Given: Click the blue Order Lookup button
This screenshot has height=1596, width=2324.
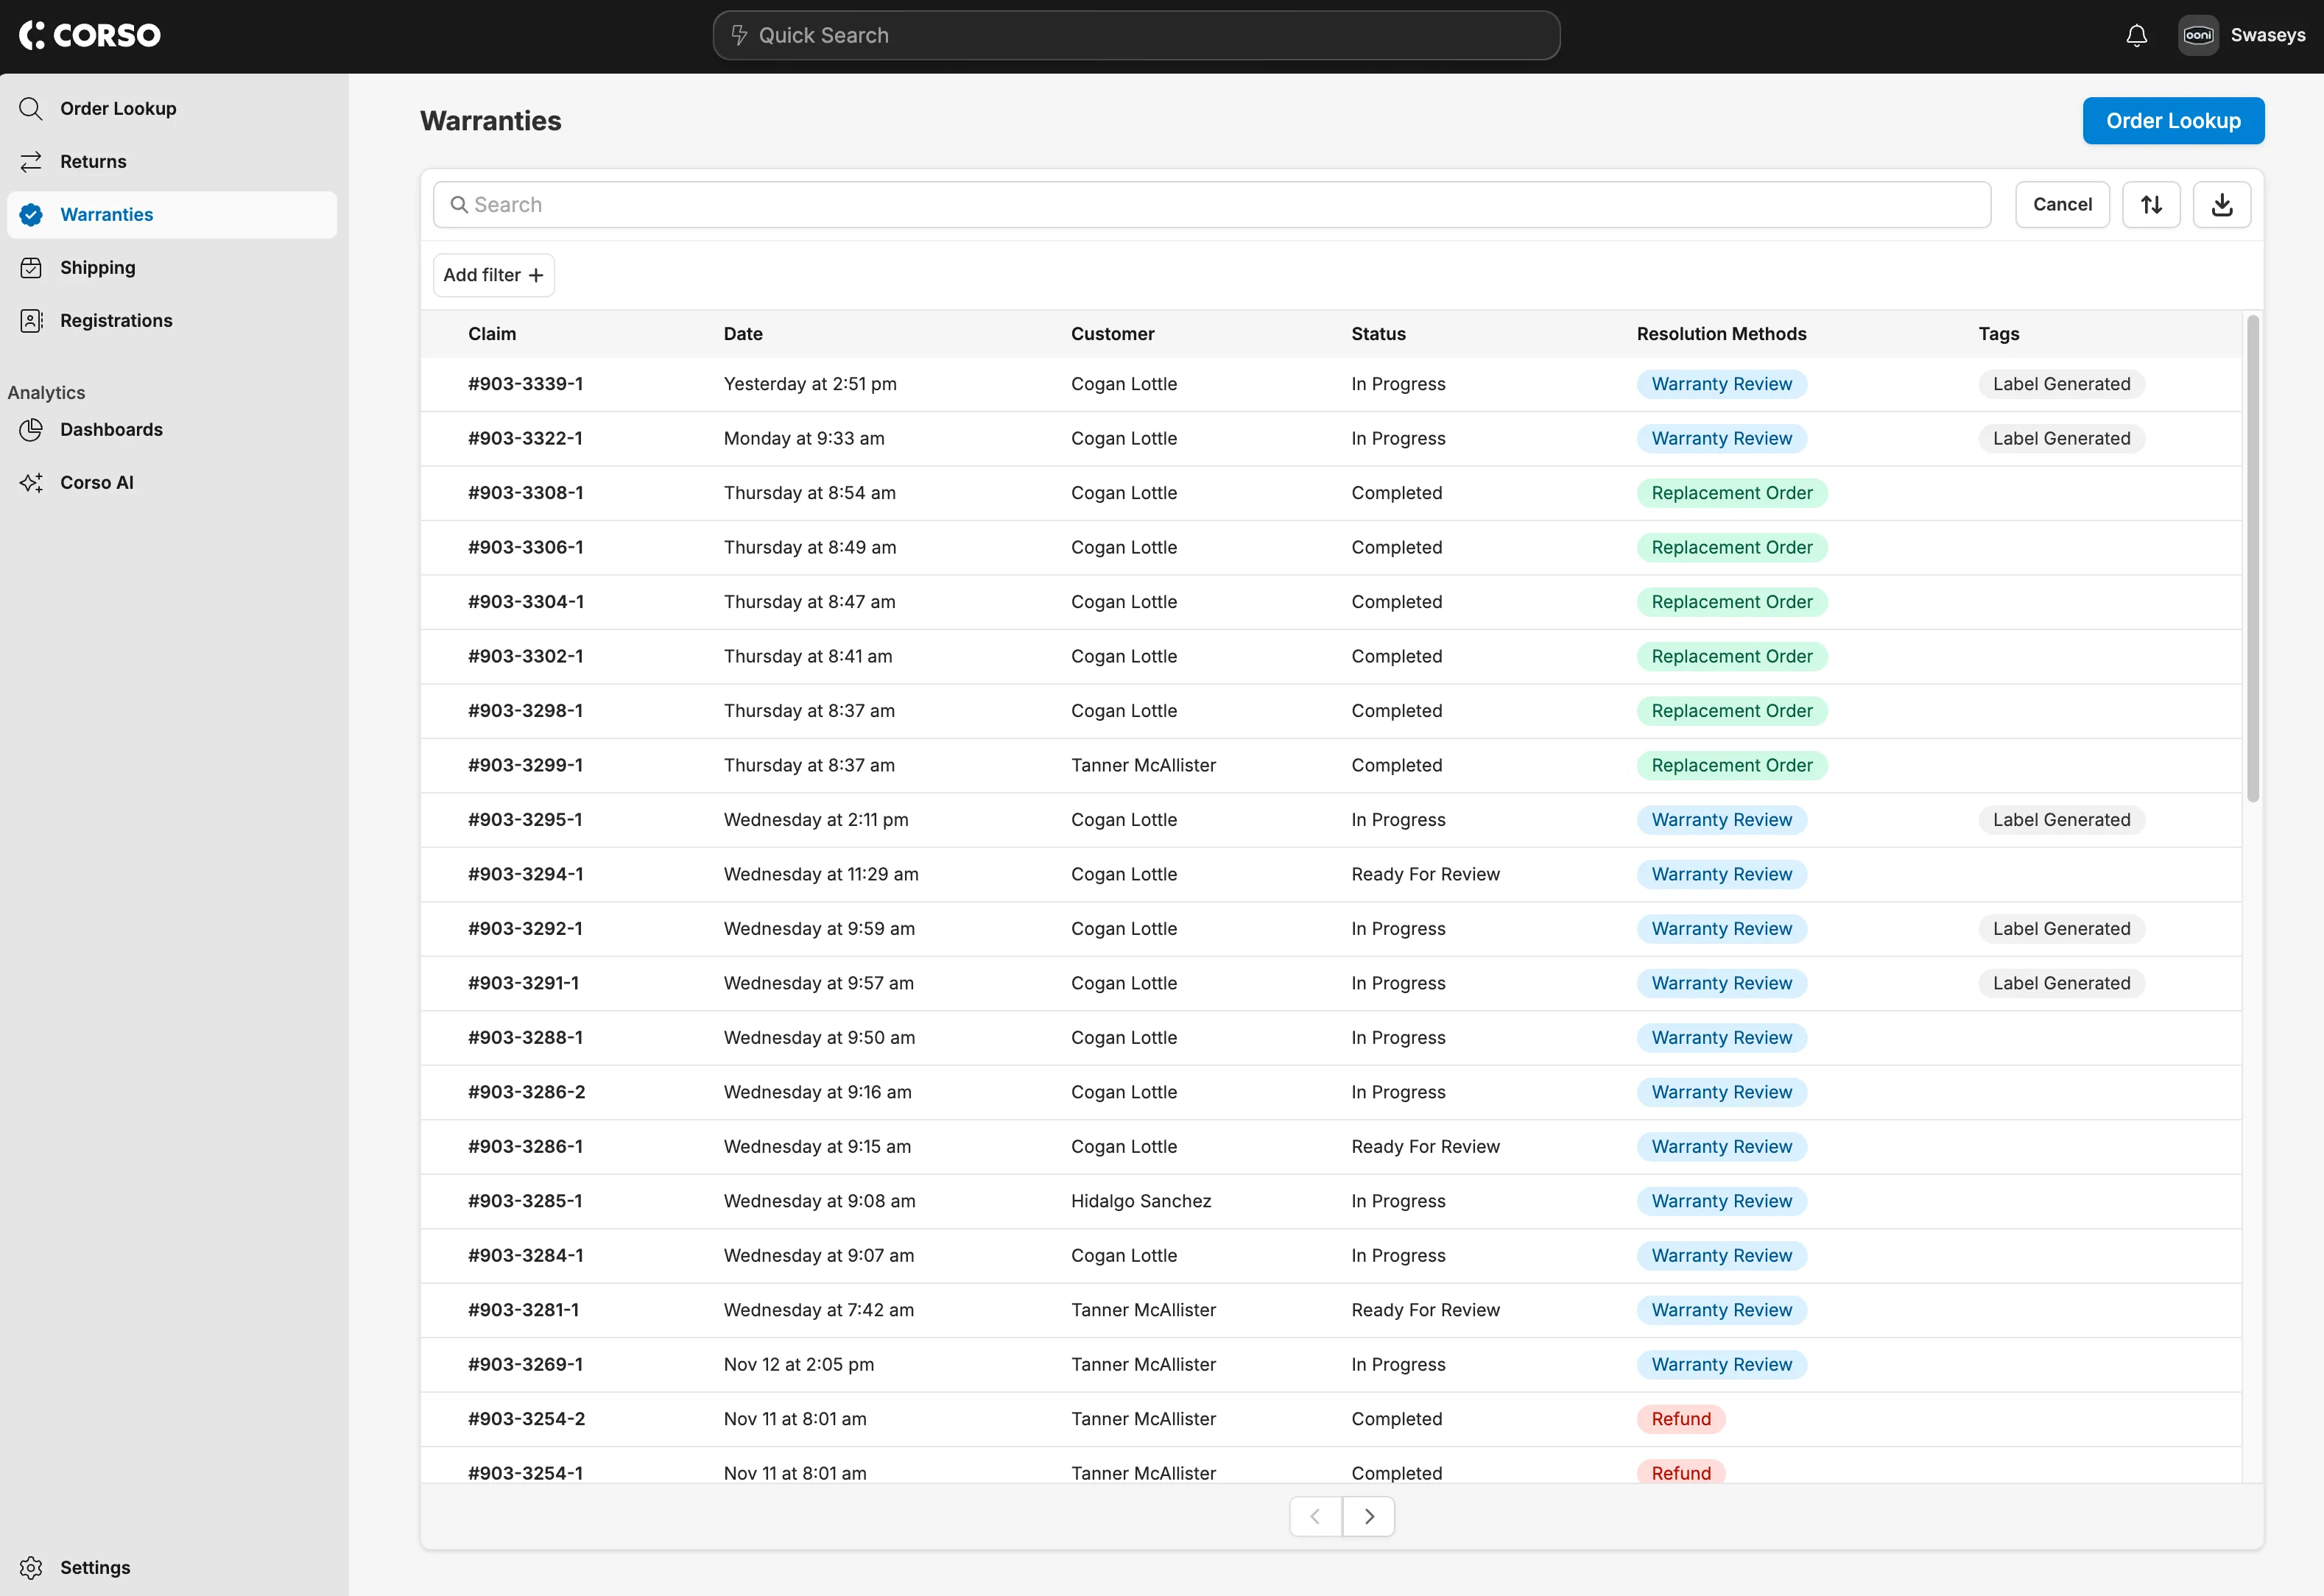Looking at the screenshot, I should pyautogui.click(x=2172, y=120).
